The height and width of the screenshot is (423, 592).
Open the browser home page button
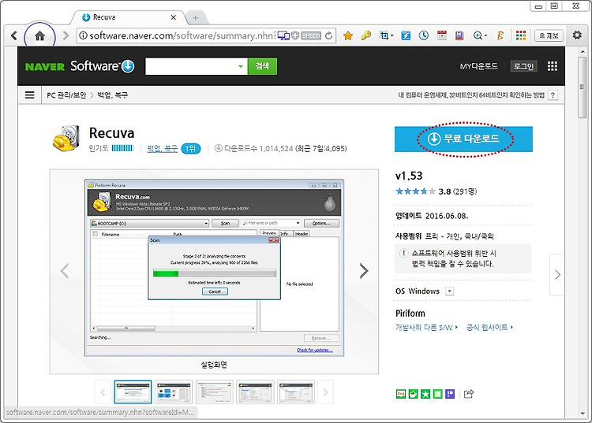point(39,35)
